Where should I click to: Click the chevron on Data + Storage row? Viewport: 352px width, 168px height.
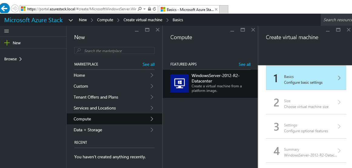[x=152, y=130]
